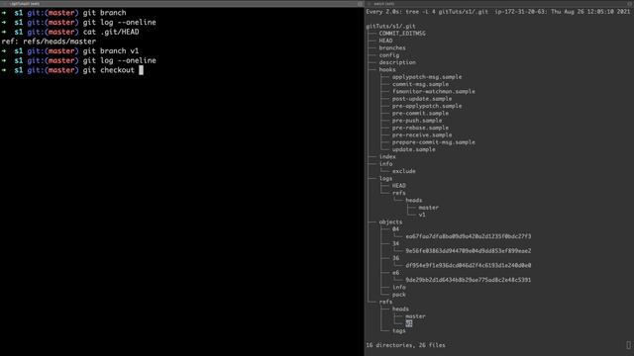The width and height of the screenshot is (634, 356).
Task: Select 'v1' under logs/refs/heads
Action: tap(422, 216)
